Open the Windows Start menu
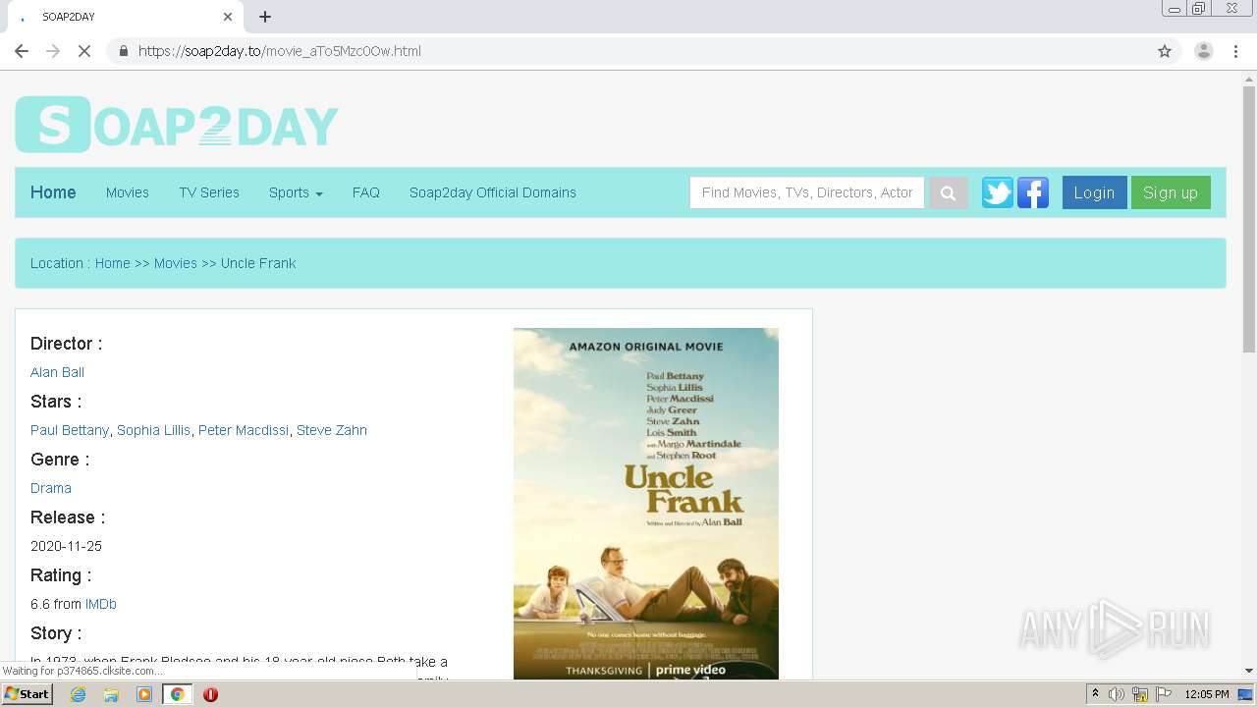Image resolution: width=1257 pixels, height=707 pixels. click(27, 694)
